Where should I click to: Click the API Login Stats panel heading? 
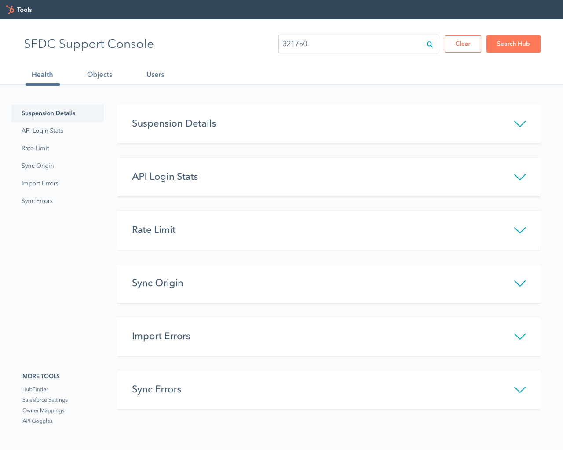[x=165, y=177]
